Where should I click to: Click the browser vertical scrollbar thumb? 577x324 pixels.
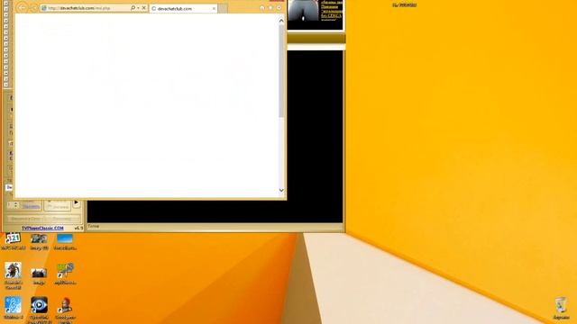[x=281, y=71]
